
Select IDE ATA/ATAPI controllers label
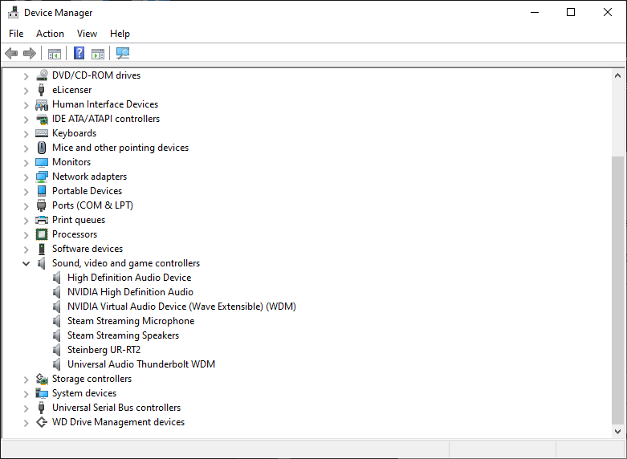pos(106,119)
